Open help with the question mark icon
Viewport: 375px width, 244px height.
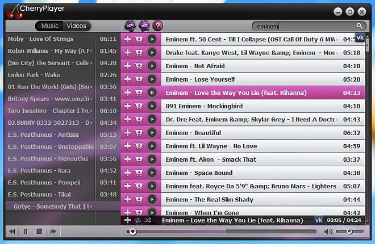click(x=157, y=26)
